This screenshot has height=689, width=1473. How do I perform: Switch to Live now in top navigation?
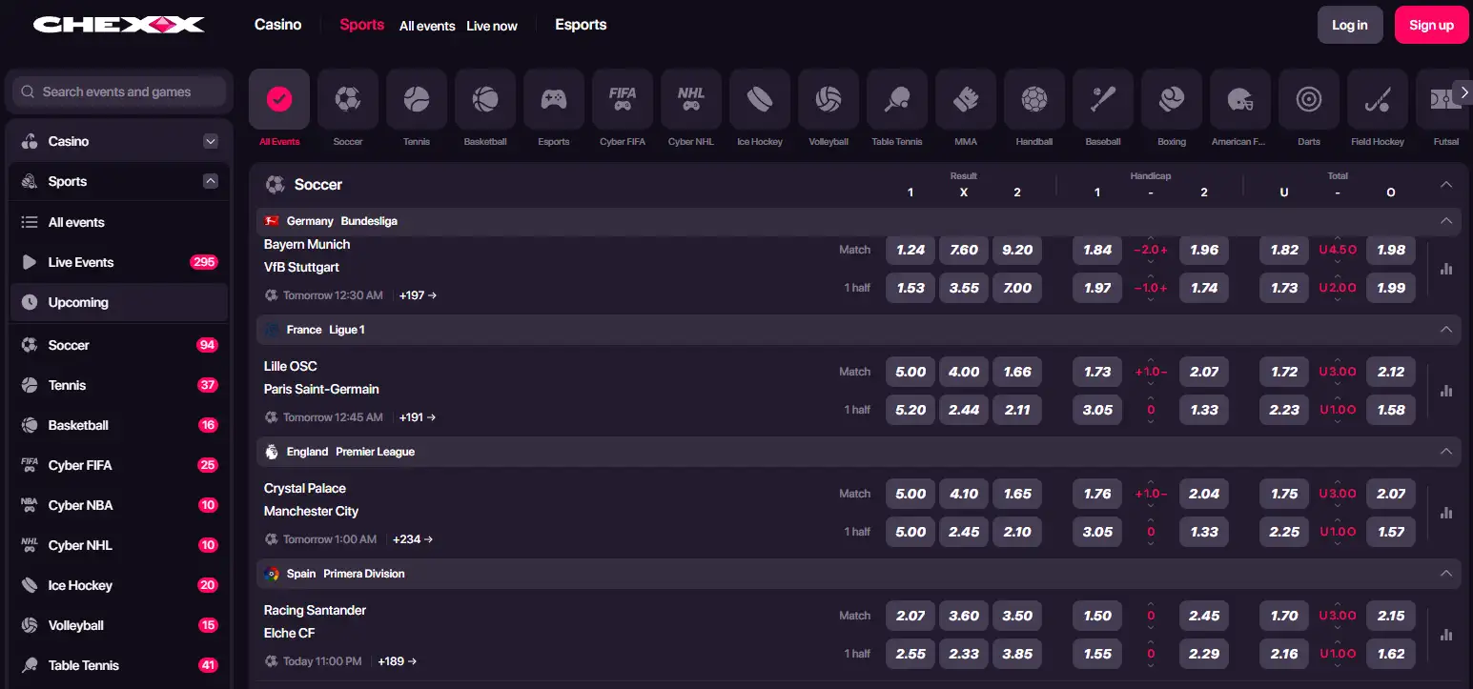tap(492, 26)
